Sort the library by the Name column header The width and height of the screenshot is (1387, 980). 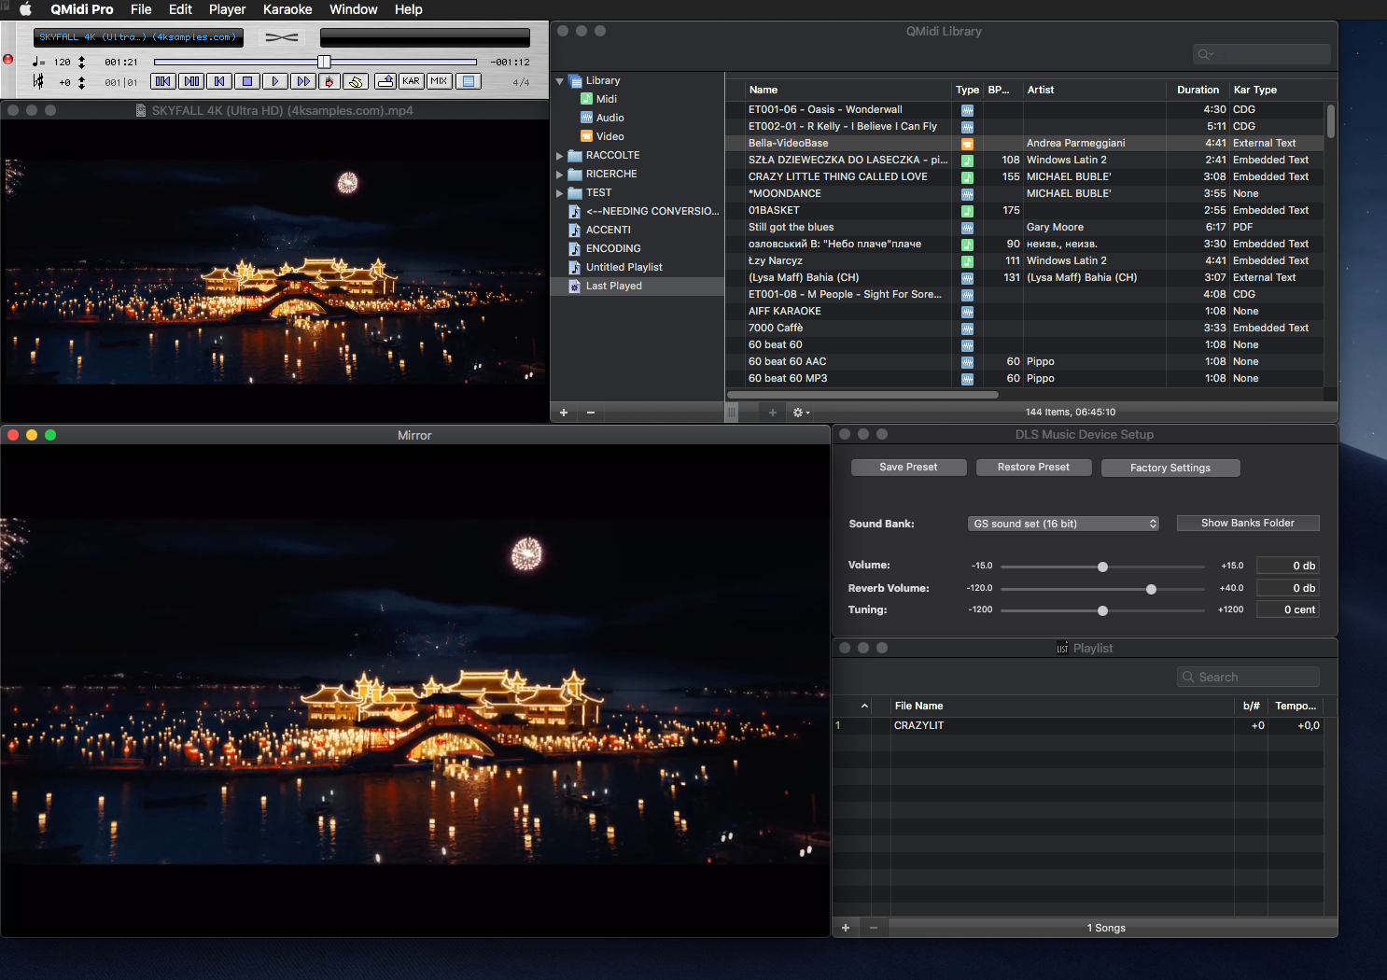point(848,90)
